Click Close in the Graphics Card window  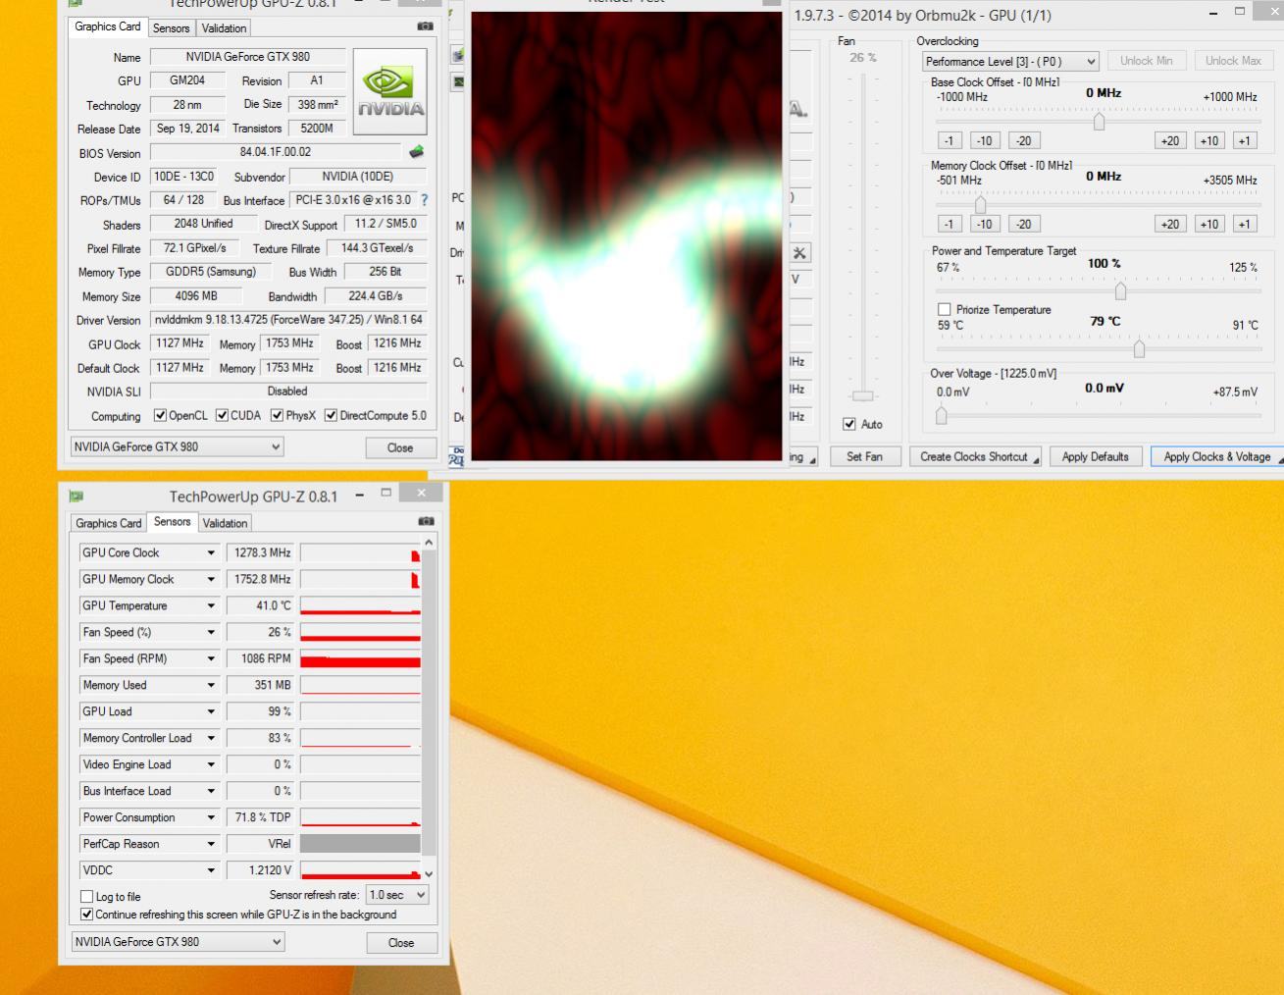(x=400, y=447)
